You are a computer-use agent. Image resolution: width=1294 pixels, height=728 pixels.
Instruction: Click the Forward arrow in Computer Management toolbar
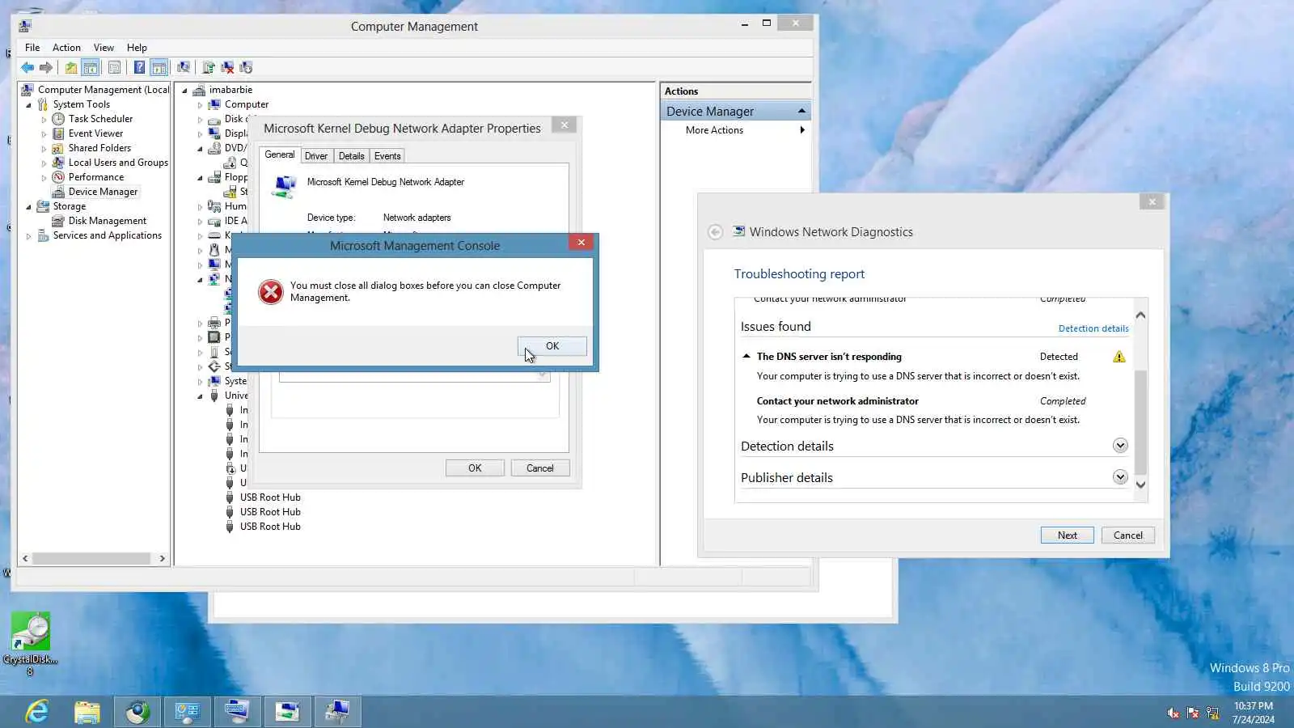[46, 68]
